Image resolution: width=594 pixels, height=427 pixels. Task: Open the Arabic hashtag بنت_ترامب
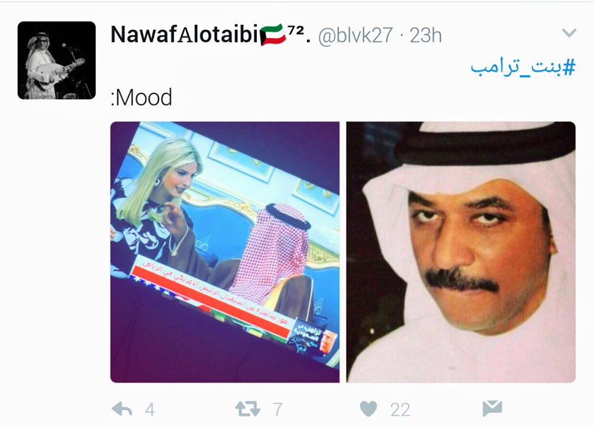[x=523, y=67]
